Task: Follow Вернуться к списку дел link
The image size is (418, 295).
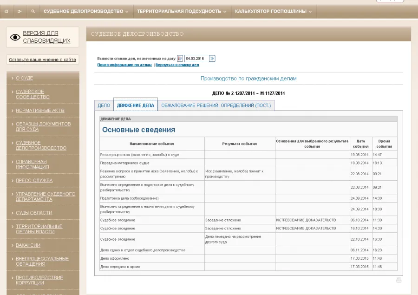Action: (177, 65)
